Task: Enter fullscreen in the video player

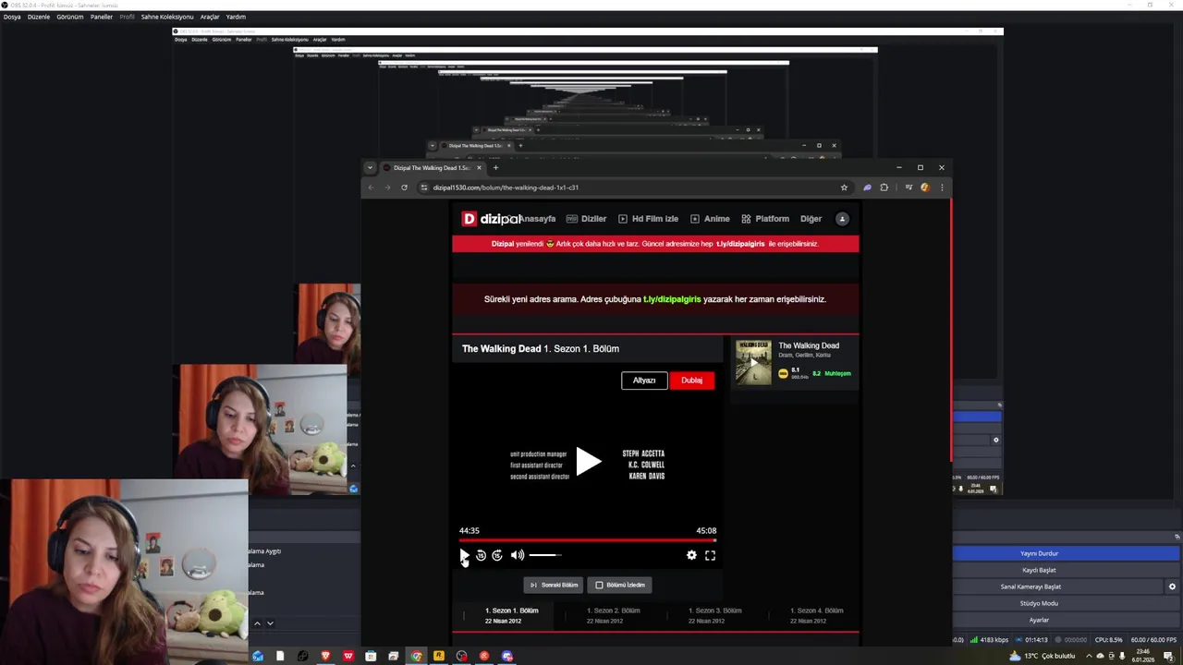Action: pyautogui.click(x=710, y=555)
